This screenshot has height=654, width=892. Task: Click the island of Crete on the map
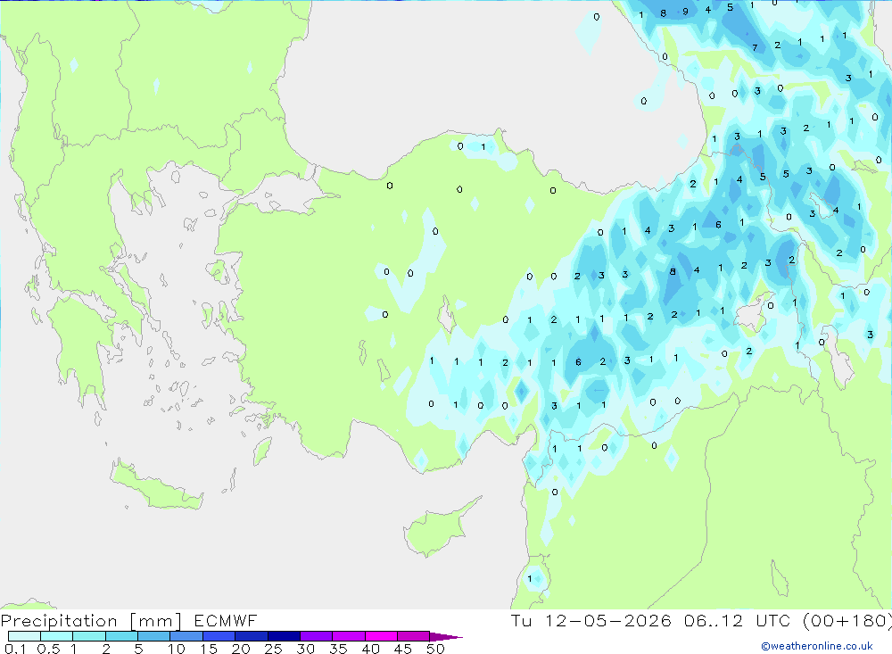click(x=154, y=485)
